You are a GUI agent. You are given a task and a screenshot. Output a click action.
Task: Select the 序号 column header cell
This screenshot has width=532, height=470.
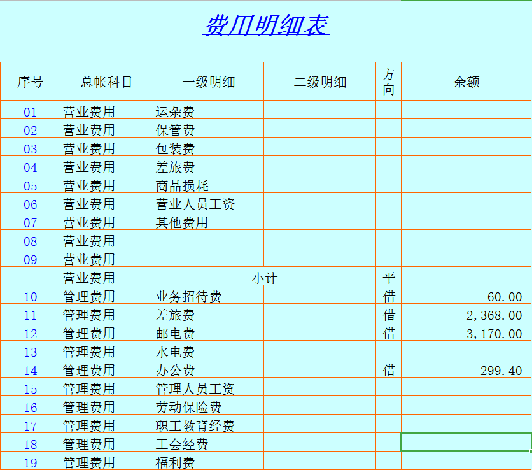[x=29, y=81]
